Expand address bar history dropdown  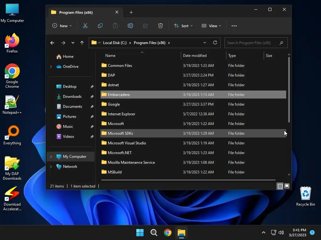pyautogui.click(x=204, y=42)
